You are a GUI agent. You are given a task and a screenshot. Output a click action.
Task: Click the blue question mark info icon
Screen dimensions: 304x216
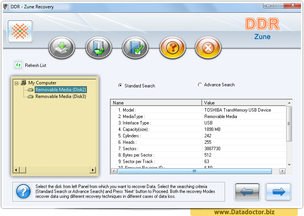click(23, 191)
